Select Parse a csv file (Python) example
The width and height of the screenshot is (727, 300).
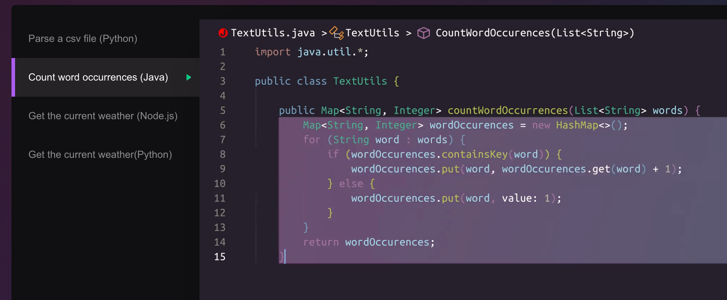83,39
